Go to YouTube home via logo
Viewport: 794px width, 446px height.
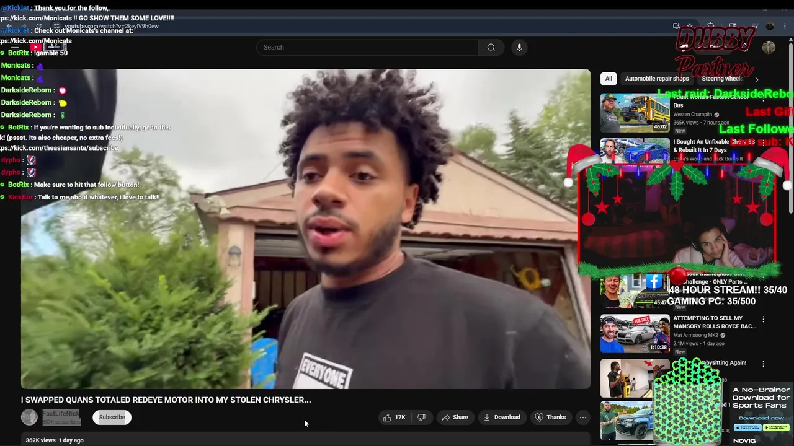tap(48, 47)
